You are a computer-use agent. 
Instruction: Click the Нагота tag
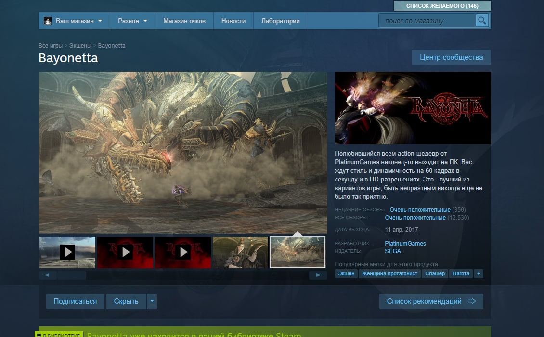coord(461,273)
